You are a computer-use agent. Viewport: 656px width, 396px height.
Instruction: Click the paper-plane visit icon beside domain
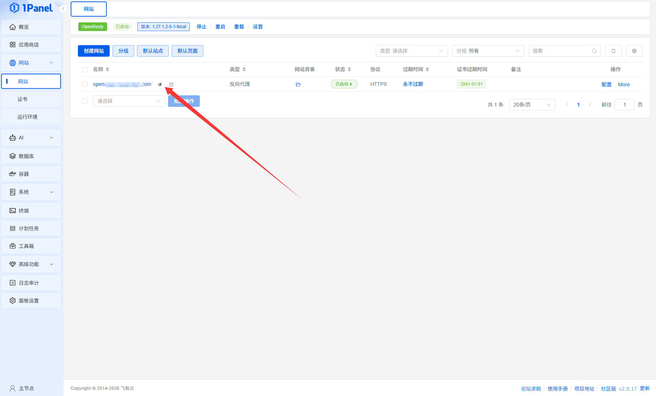pos(160,84)
